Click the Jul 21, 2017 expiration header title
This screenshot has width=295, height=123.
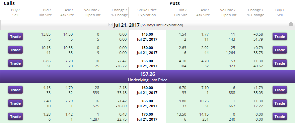[x=127, y=25]
